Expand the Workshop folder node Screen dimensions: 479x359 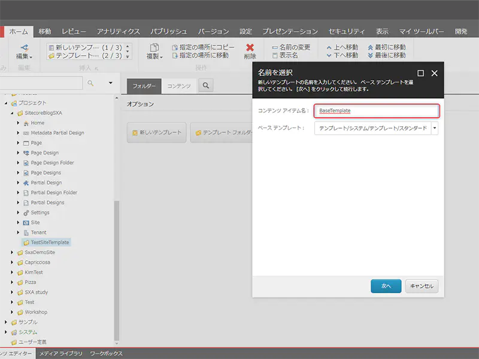pyautogui.click(x=12, y=312)
